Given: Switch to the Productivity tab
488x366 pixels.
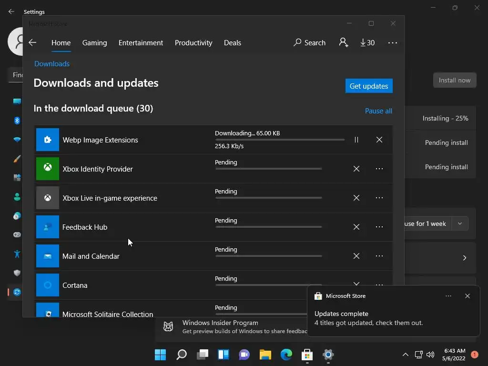Looking at the screenshot, I should pyautogui.click(x=193, y=42).
